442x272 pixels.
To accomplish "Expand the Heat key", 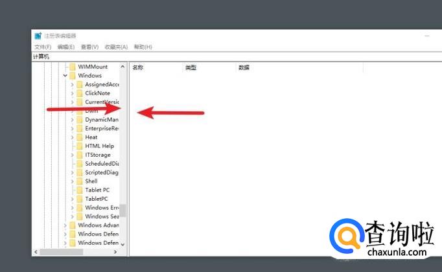I will (x=72, y=137).
